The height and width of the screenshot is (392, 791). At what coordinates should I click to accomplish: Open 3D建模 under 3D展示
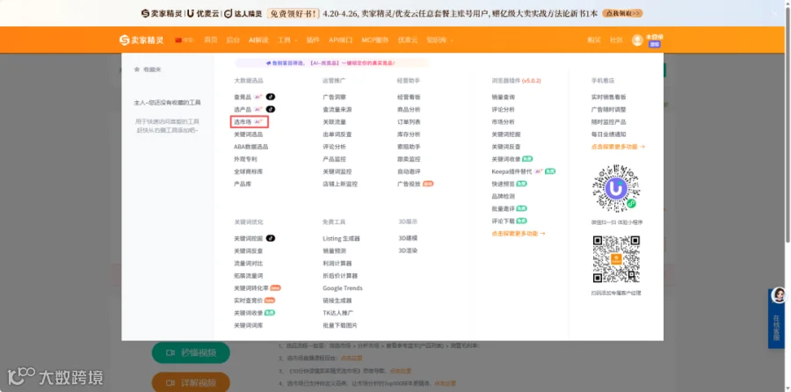(x=408, y=238)
